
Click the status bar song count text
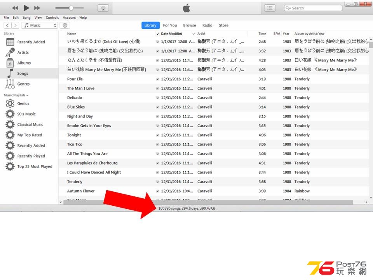187,208
